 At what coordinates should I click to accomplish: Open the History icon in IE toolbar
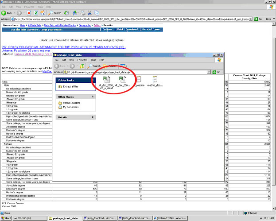[x=66, y=13]
